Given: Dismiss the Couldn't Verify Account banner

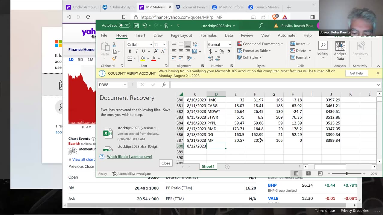Looking at the screenshot, I should [x=378, y=73].
